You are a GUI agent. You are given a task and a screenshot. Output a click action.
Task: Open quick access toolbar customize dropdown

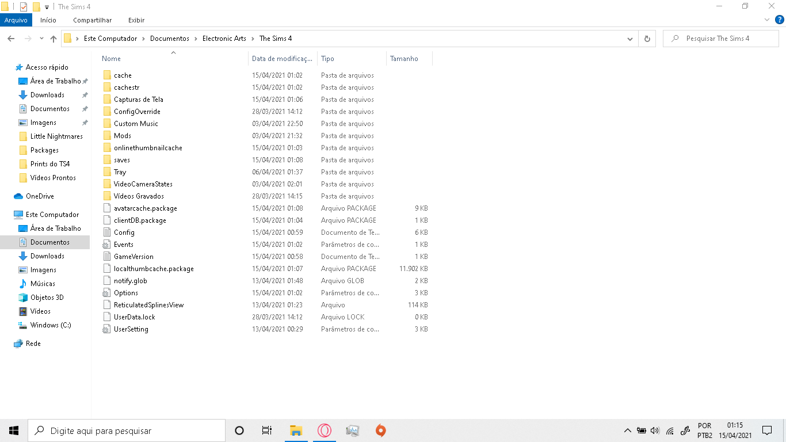tap(47, 7)
